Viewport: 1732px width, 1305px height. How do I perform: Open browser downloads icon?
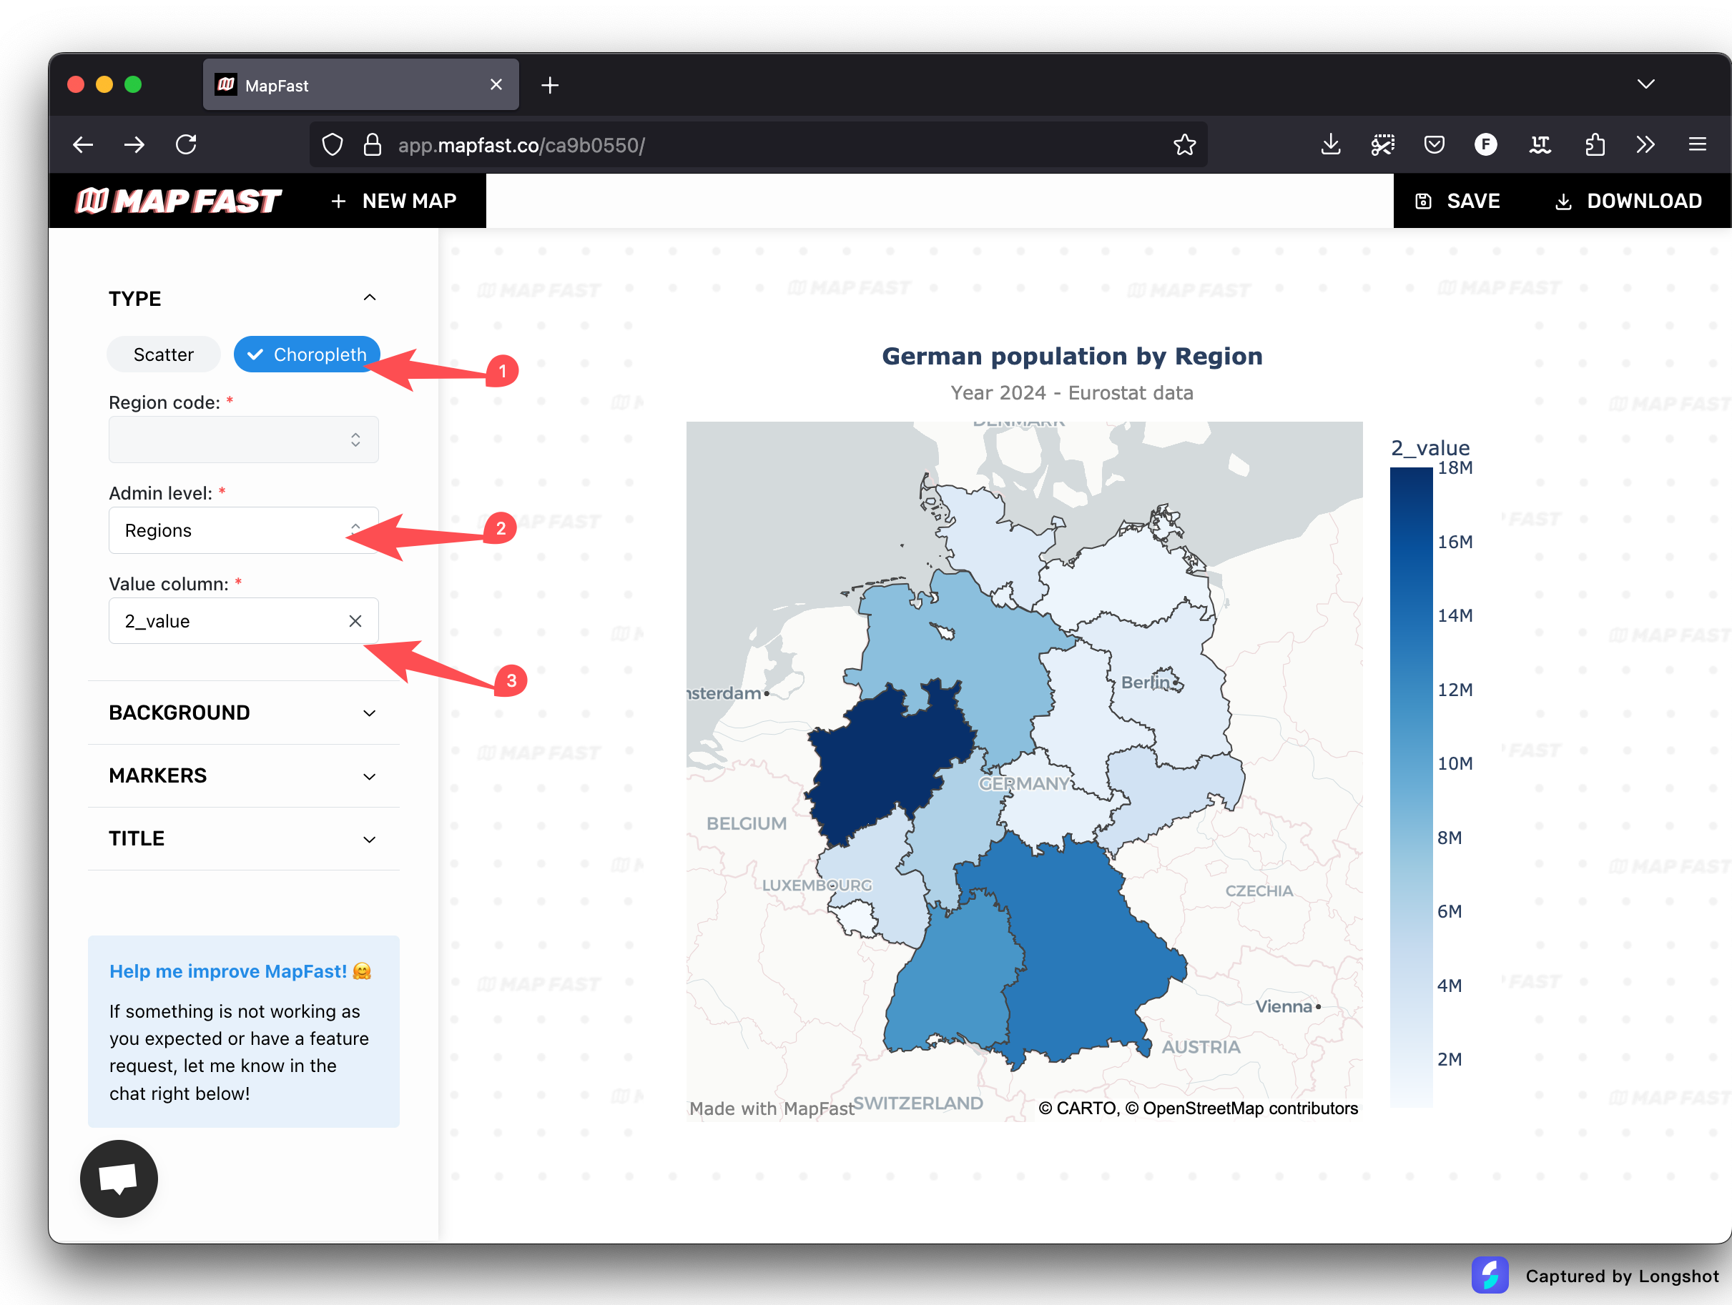(x=1330, y=145)
